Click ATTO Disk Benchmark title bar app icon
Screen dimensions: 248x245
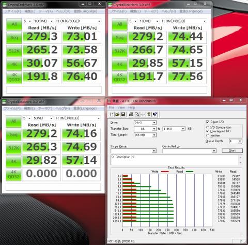tap(109, 101)
